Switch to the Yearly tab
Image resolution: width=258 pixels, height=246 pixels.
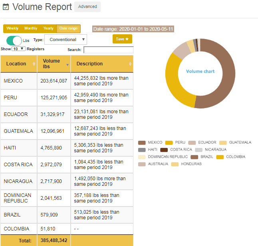(x=48, y=28)
